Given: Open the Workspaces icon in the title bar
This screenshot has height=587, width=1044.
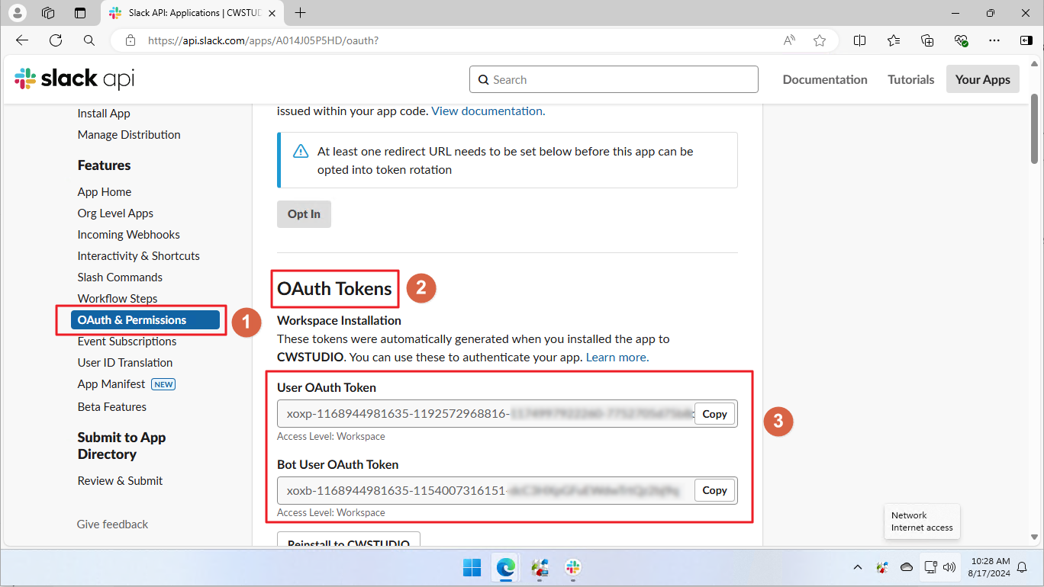Looking at the screenshot, I should tap(48, 13).
